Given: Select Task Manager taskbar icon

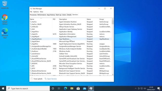Looking at the screenshot, I should 91,88.
